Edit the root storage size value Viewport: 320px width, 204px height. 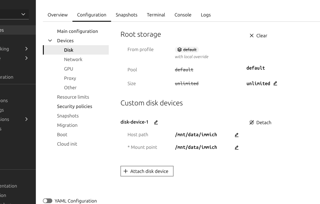point(275,83)
